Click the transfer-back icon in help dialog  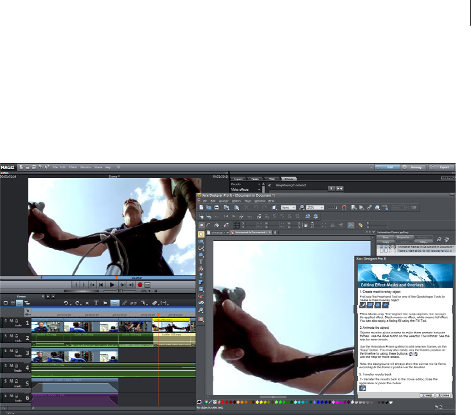362,388
